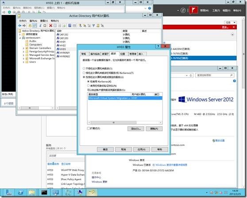The height and width of the screenshot is (198, 247).
Task: Click the collapse chevron below red banner
Action: (x=232, y=35)
